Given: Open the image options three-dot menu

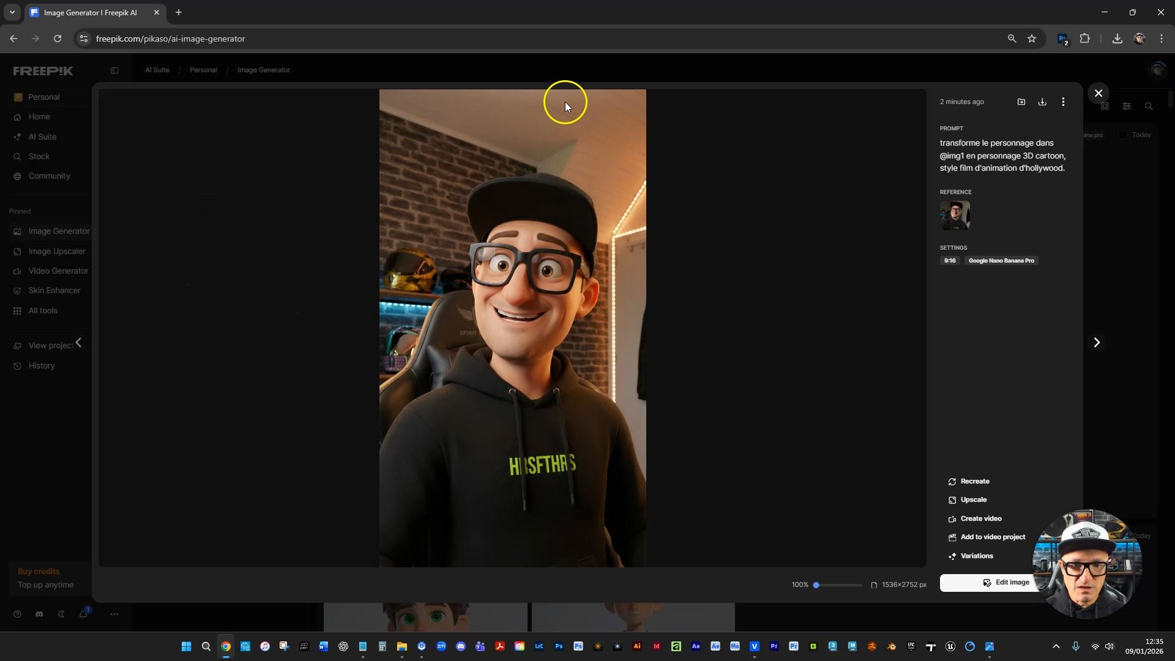Looking at the screenshot, I should pos(1063,102).
